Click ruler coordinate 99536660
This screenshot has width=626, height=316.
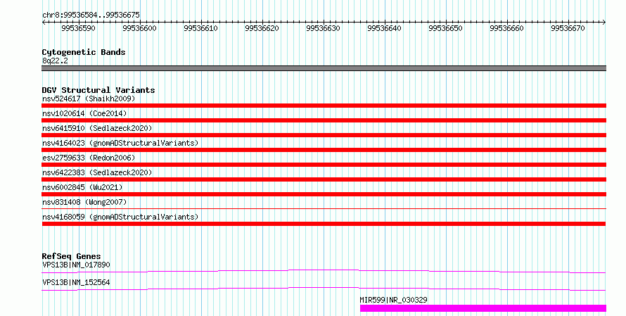[x=506, y=28]
